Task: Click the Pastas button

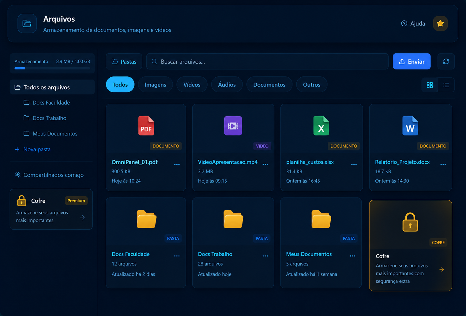Action: [x=124, y=61]
